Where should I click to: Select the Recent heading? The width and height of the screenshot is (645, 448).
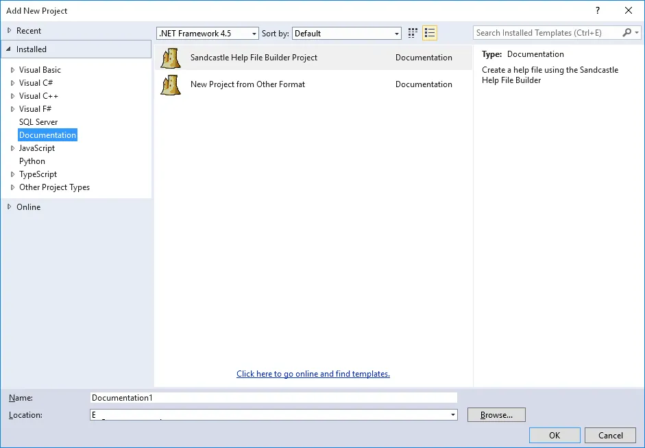28,30
